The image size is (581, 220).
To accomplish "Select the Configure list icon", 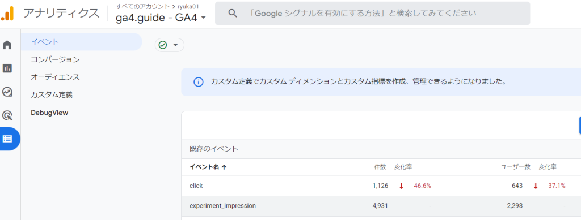I will pos(7,139).
